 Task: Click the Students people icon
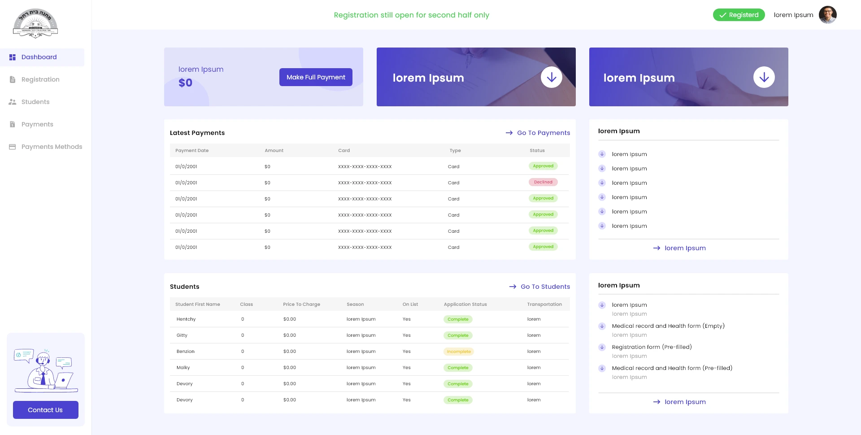click(x=13, y=102)
